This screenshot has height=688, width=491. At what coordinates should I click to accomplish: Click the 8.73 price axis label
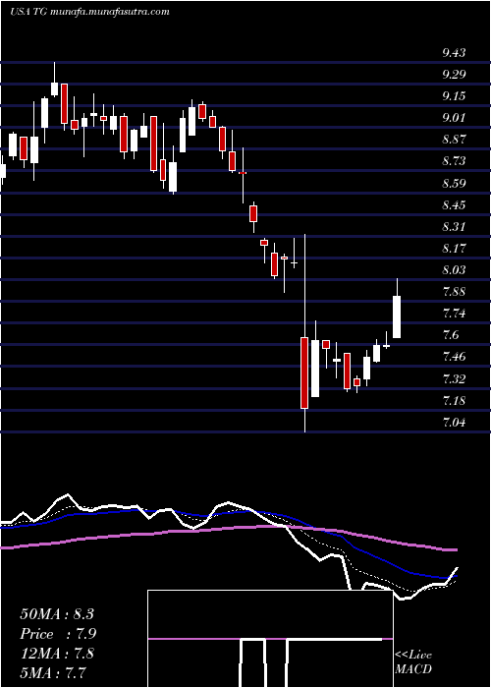(x=454, y=161)
